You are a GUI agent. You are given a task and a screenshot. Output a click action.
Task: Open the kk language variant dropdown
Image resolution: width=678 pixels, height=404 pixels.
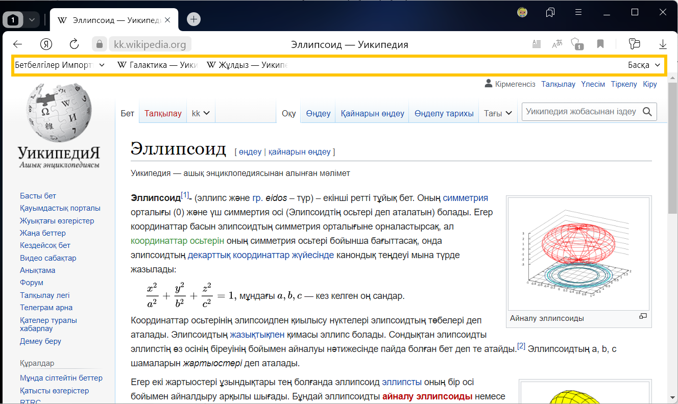pyautogui.click(x=201, y=113)
